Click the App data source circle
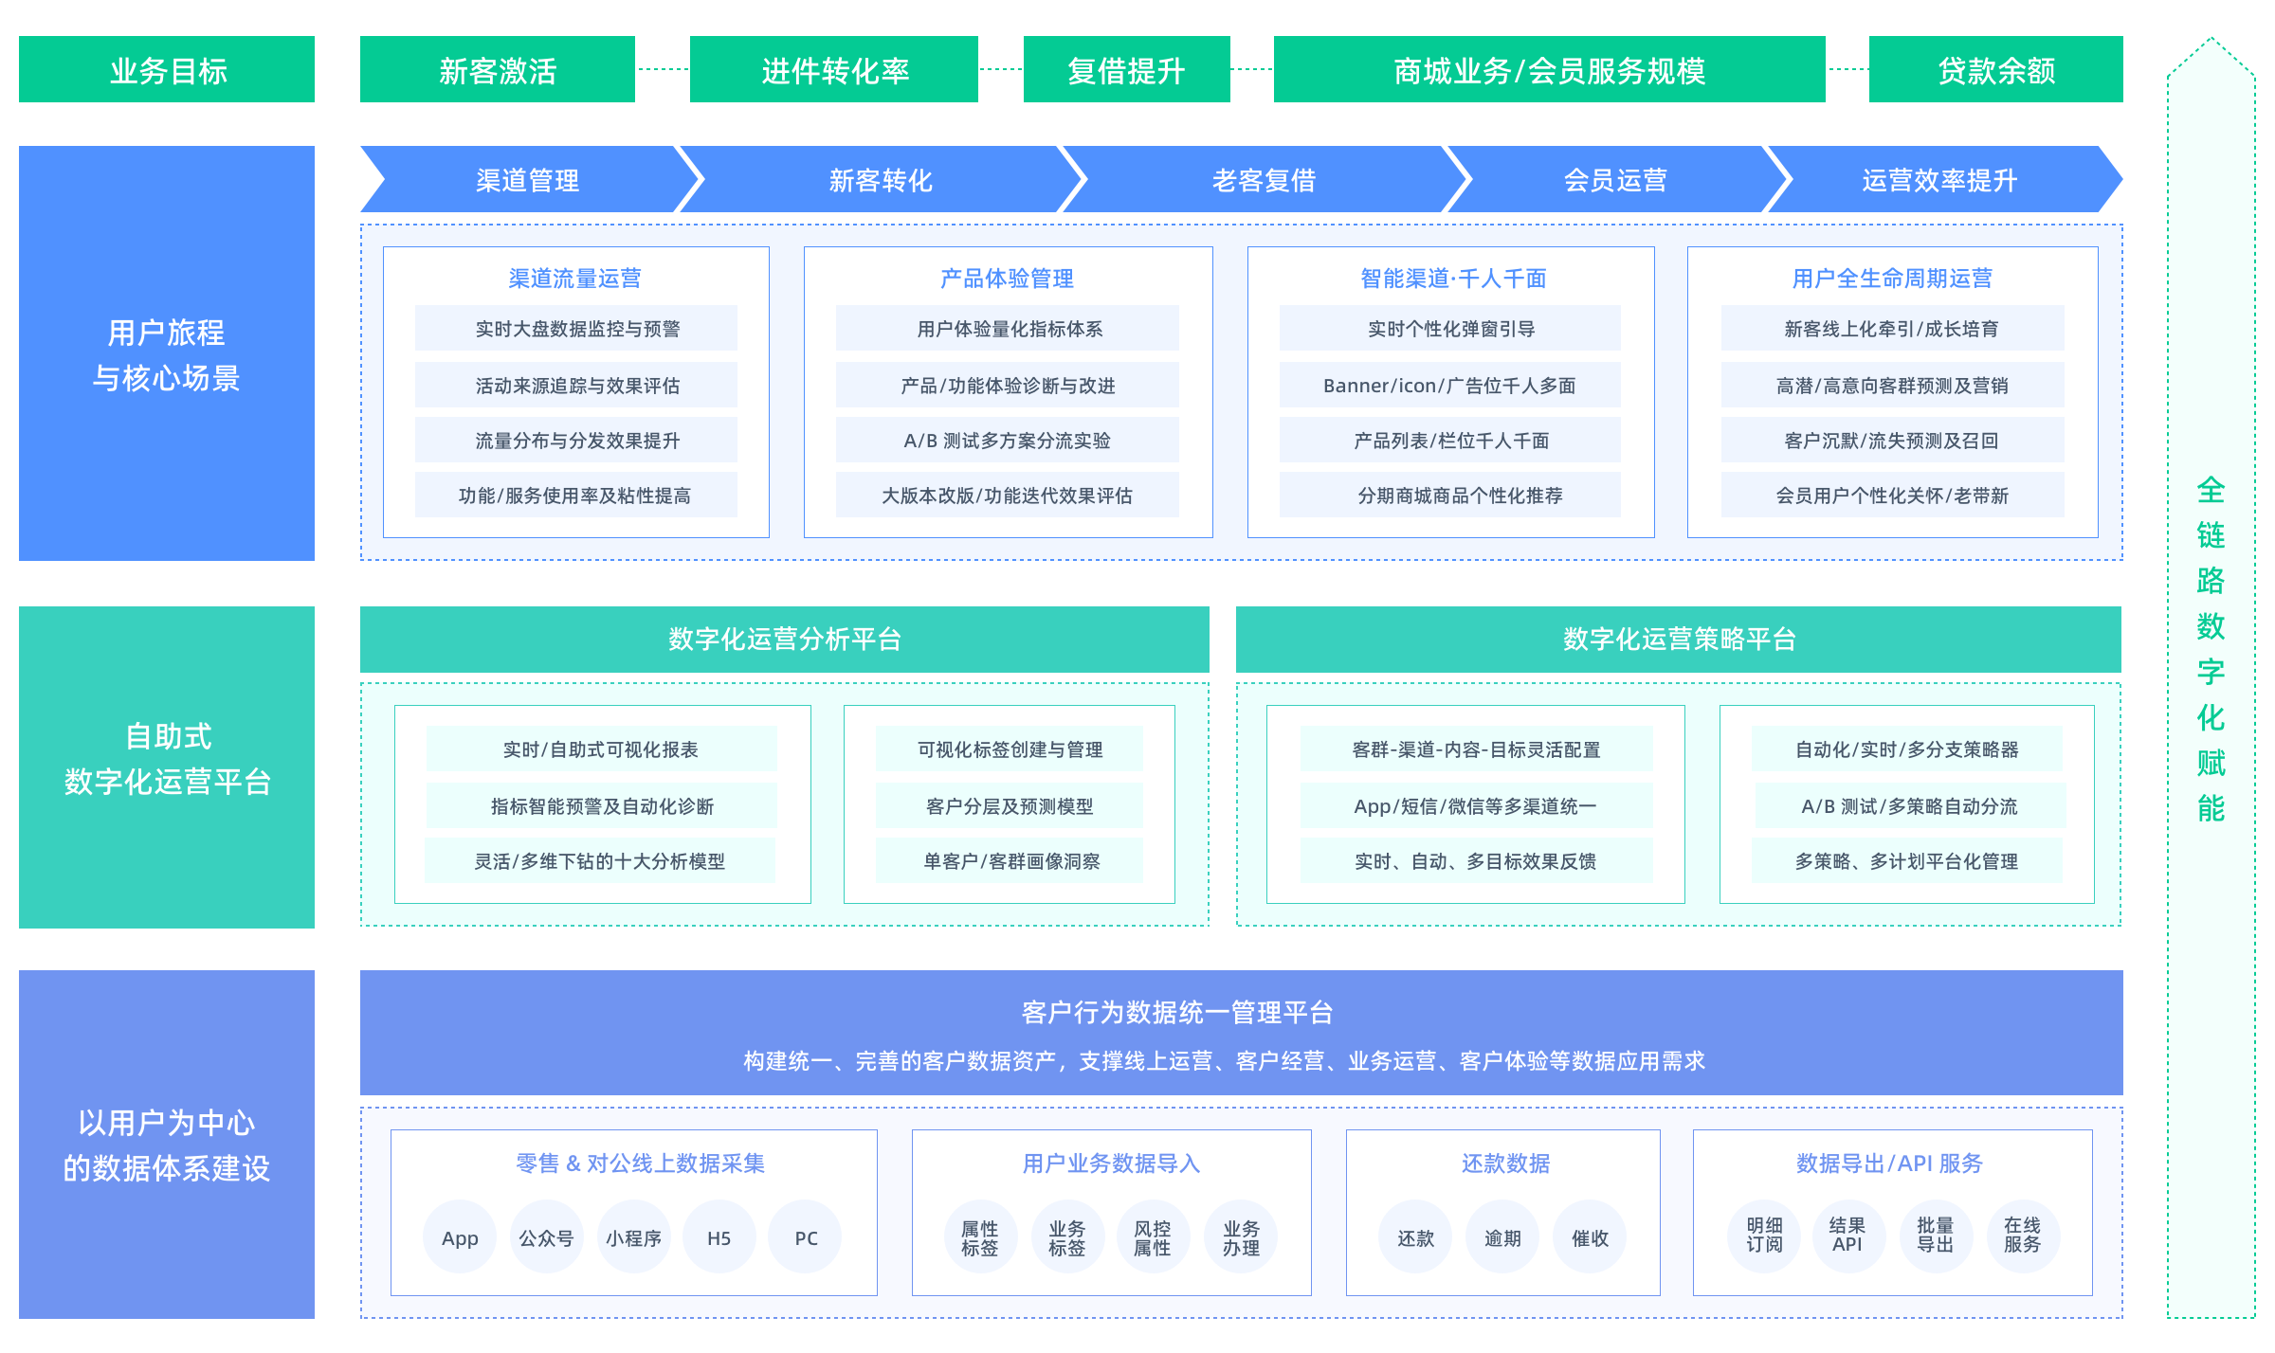 tap(460, 1237)
